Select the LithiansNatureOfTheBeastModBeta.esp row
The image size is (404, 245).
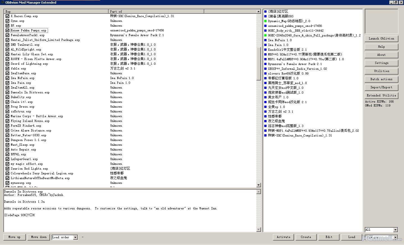pos(130,178)
